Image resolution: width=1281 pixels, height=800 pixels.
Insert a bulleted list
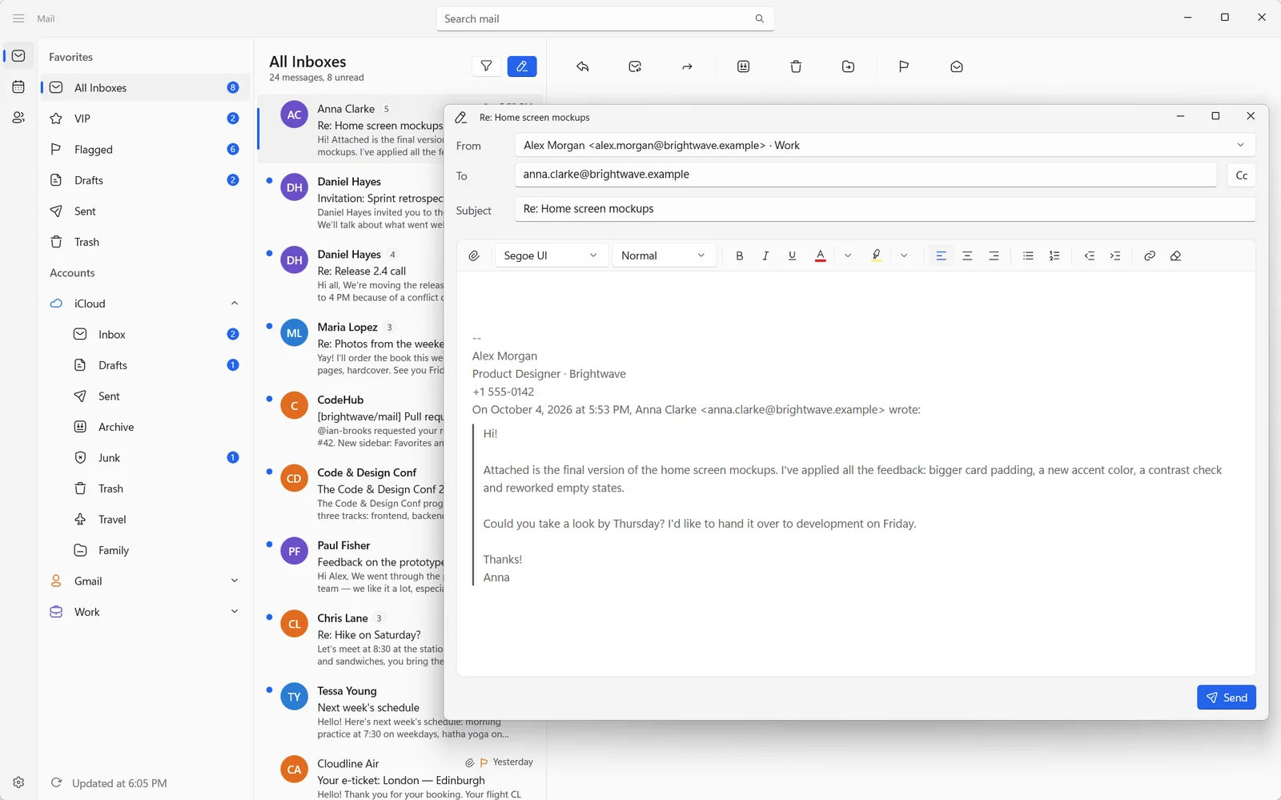(x=1028, y=255)
